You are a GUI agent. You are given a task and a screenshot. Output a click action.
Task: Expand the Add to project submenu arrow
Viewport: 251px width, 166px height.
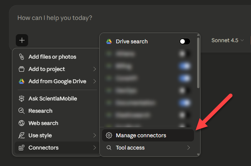[x=95, y=69]
